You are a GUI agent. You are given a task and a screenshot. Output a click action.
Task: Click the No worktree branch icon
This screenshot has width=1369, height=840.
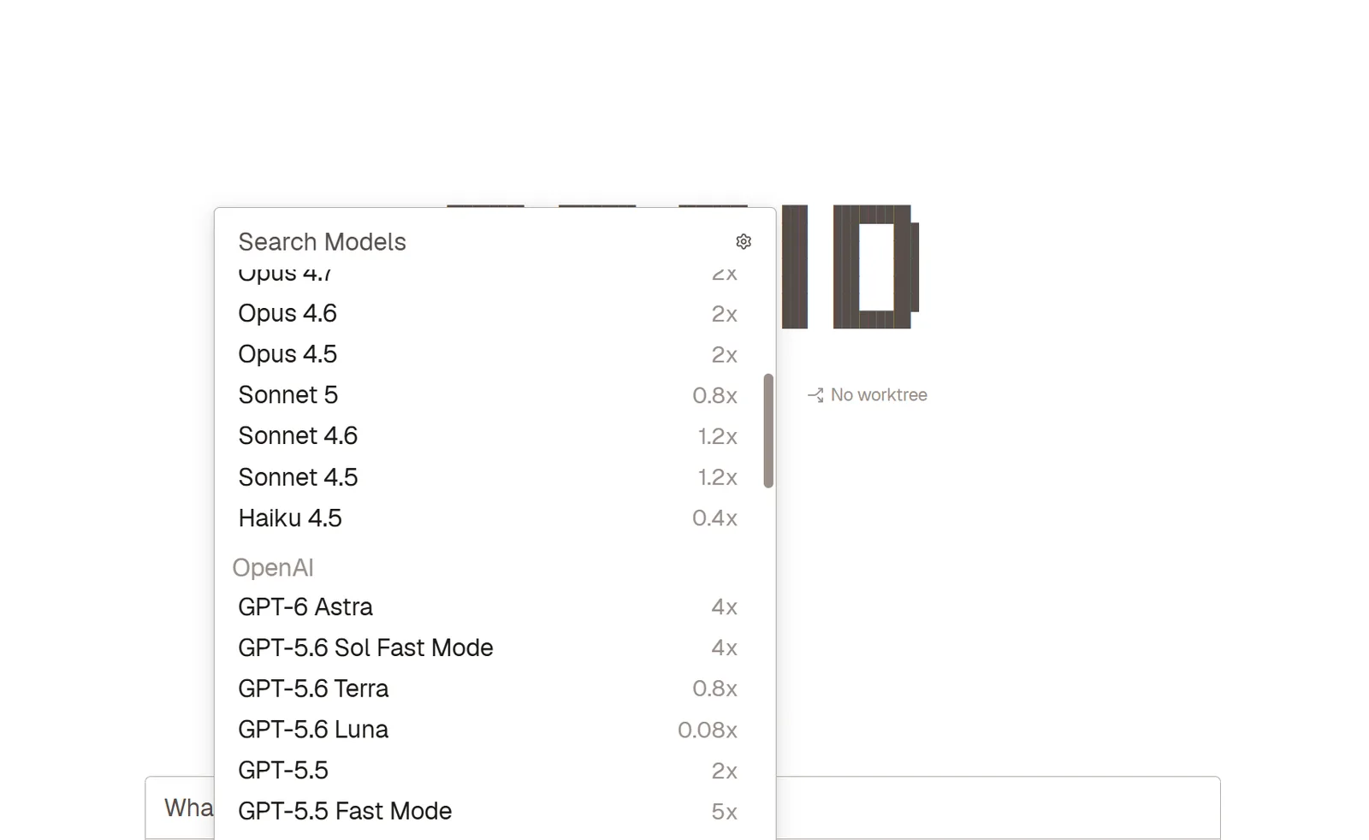click(x=815, y=395)
